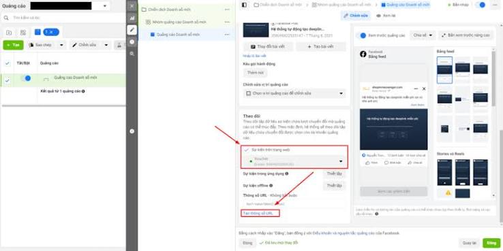The image size is (503, 251).
Task: Click the green Đăng publish button
Action: point(491,243)
